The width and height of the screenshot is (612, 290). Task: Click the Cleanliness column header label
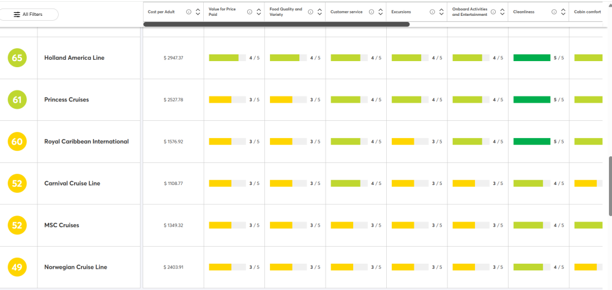click(523, 12)
